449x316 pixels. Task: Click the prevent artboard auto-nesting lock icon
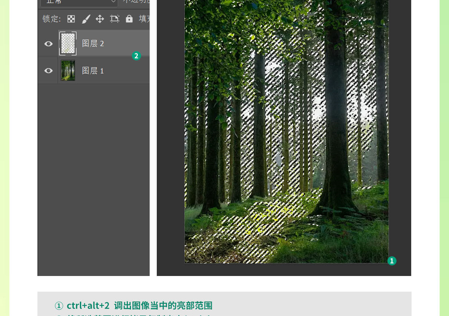tap(114, 19)
